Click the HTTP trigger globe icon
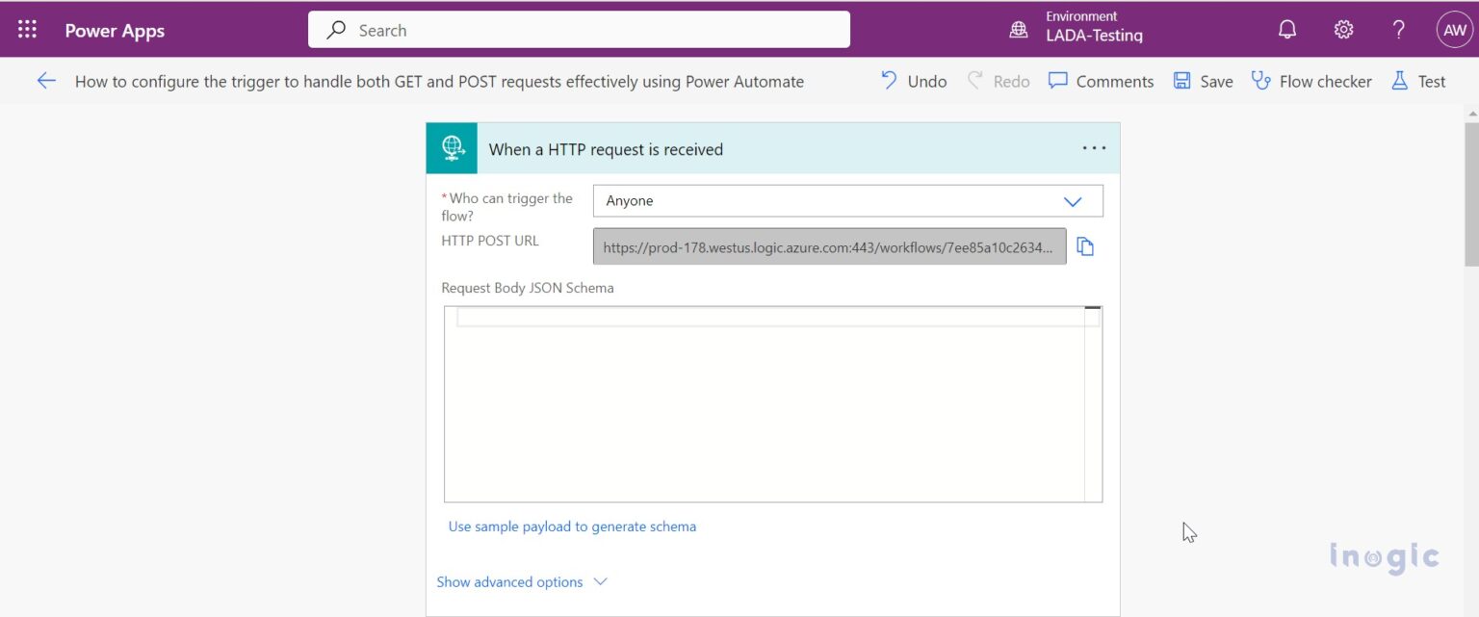 click(x=452, y=147)
